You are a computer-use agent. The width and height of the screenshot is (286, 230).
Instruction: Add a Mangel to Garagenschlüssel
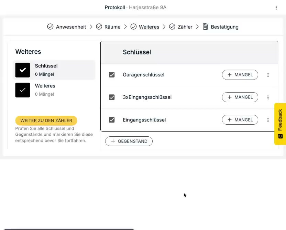(240, 75)
